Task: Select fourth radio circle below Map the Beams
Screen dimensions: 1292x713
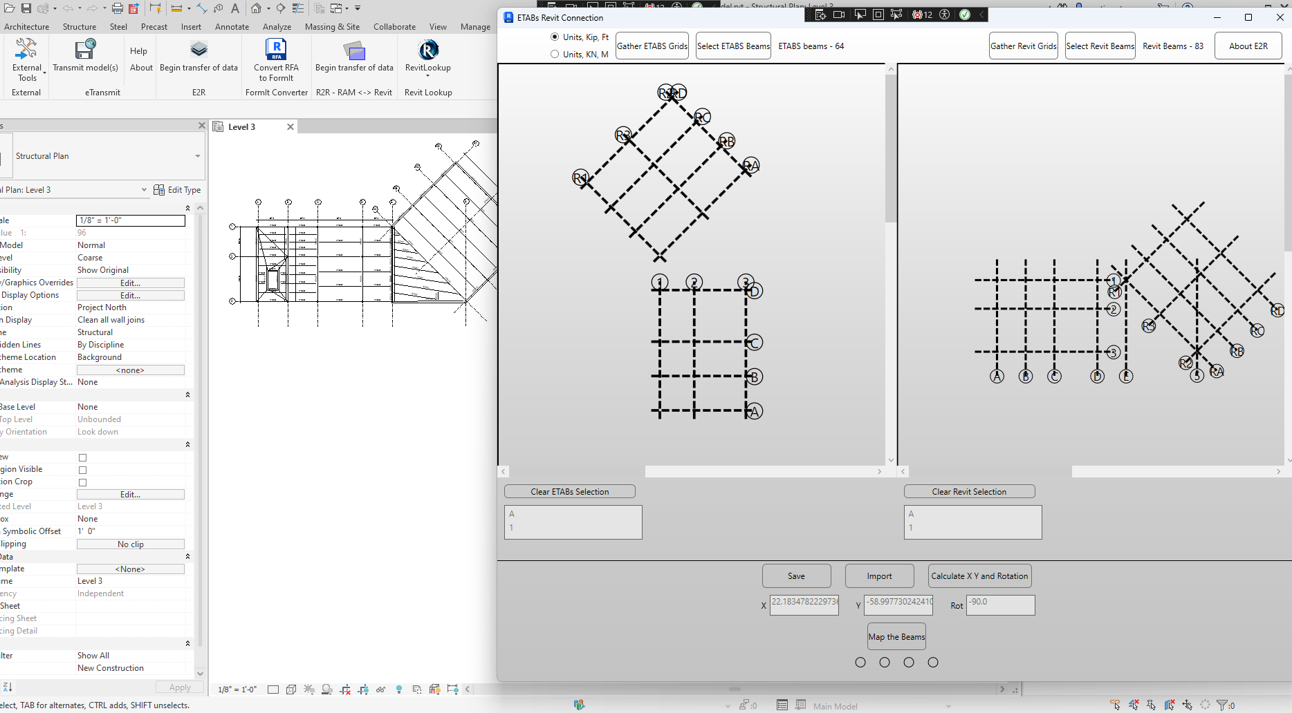Action: (933, 662)
